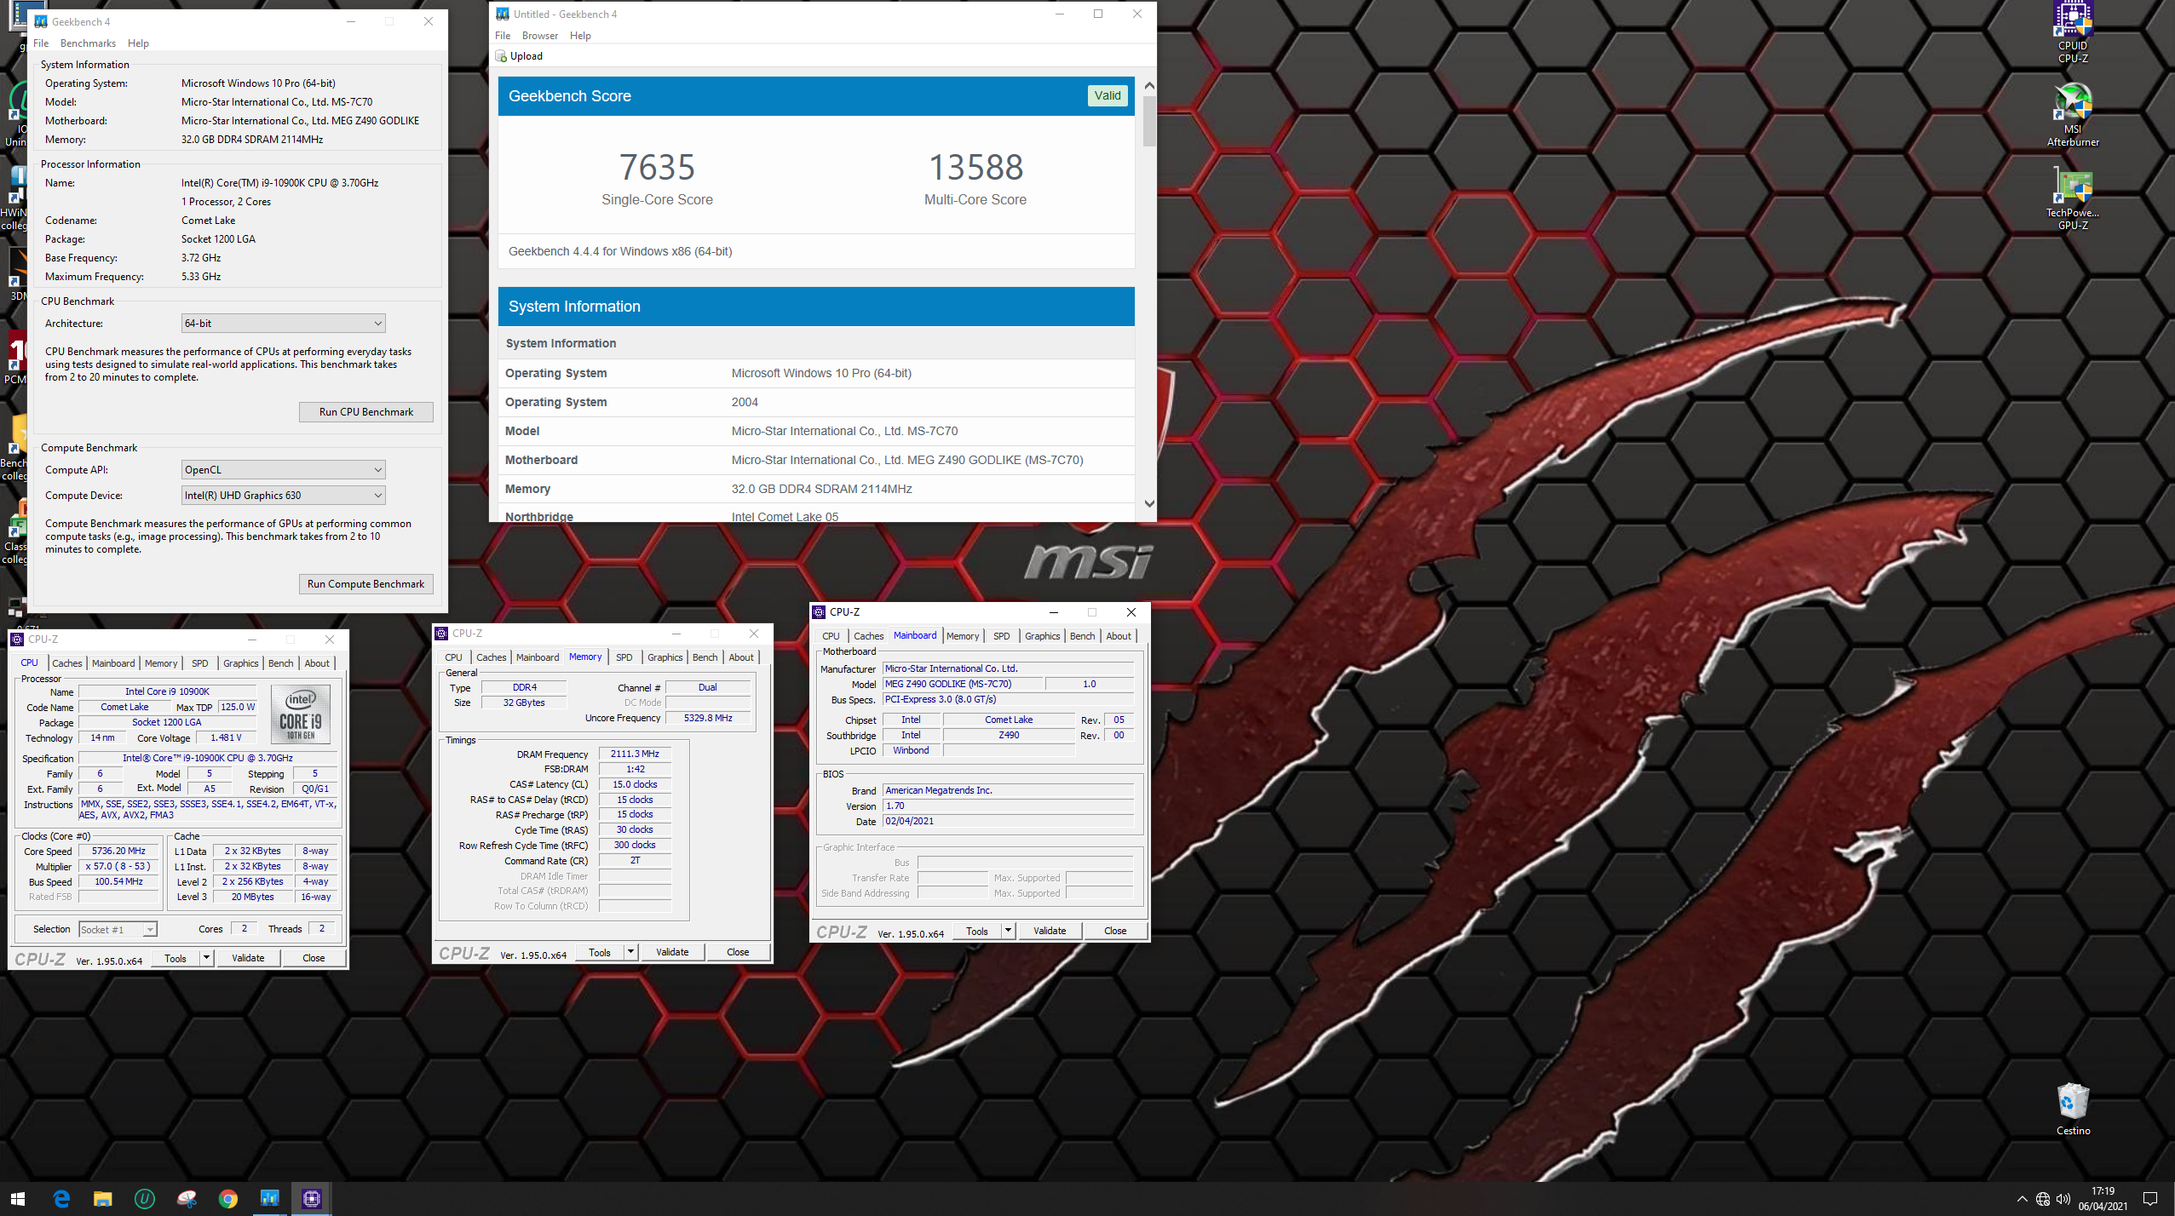
Task: Click scroll-down arrow in Geekbench results
Action: click(1149, 504)
